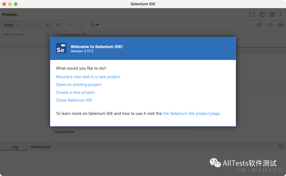Click the test execution speed timer icon

pyautogui.click(x=93, y=25)
